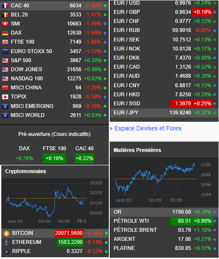Click the French flag icon beside CAC 40
This screenshot has height=259, width=219.
5,6
